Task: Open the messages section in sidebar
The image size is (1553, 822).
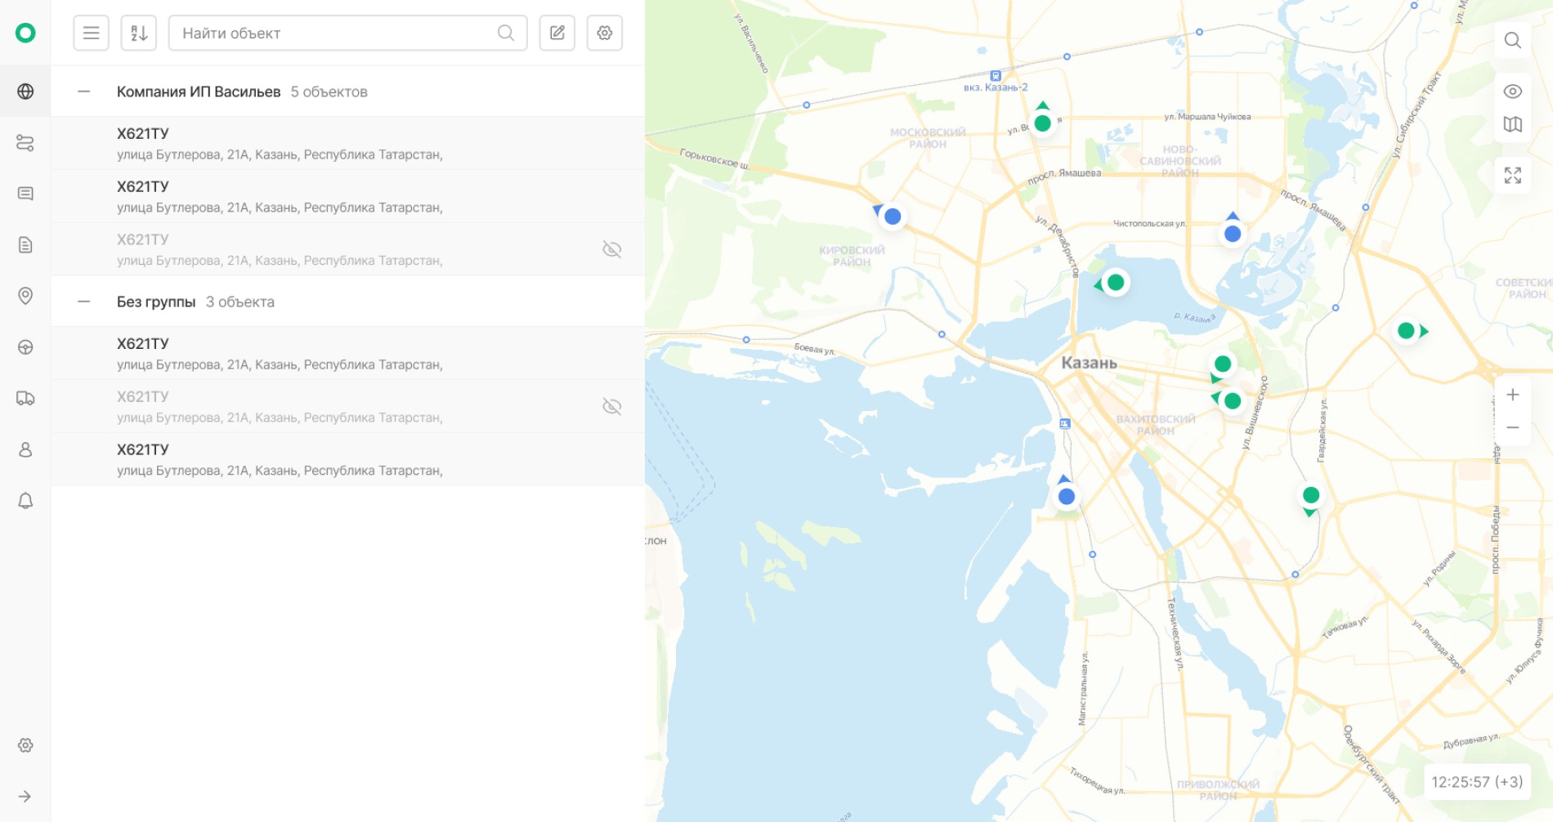Action: [25, 194]
